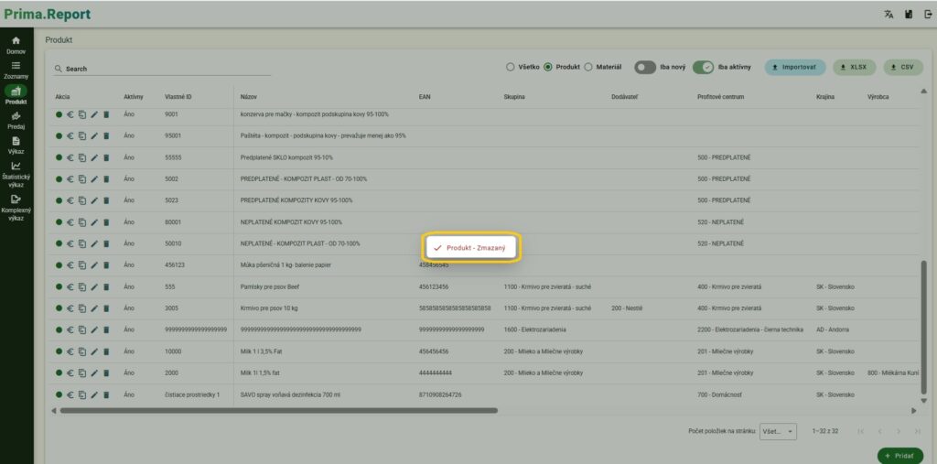Viewport: 937px width, 464px height.
Task: Select the Materiál radio option
Action: point(587,67)
